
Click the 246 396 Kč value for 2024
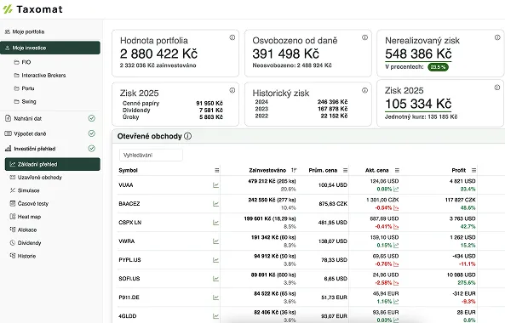coord(332,102)
